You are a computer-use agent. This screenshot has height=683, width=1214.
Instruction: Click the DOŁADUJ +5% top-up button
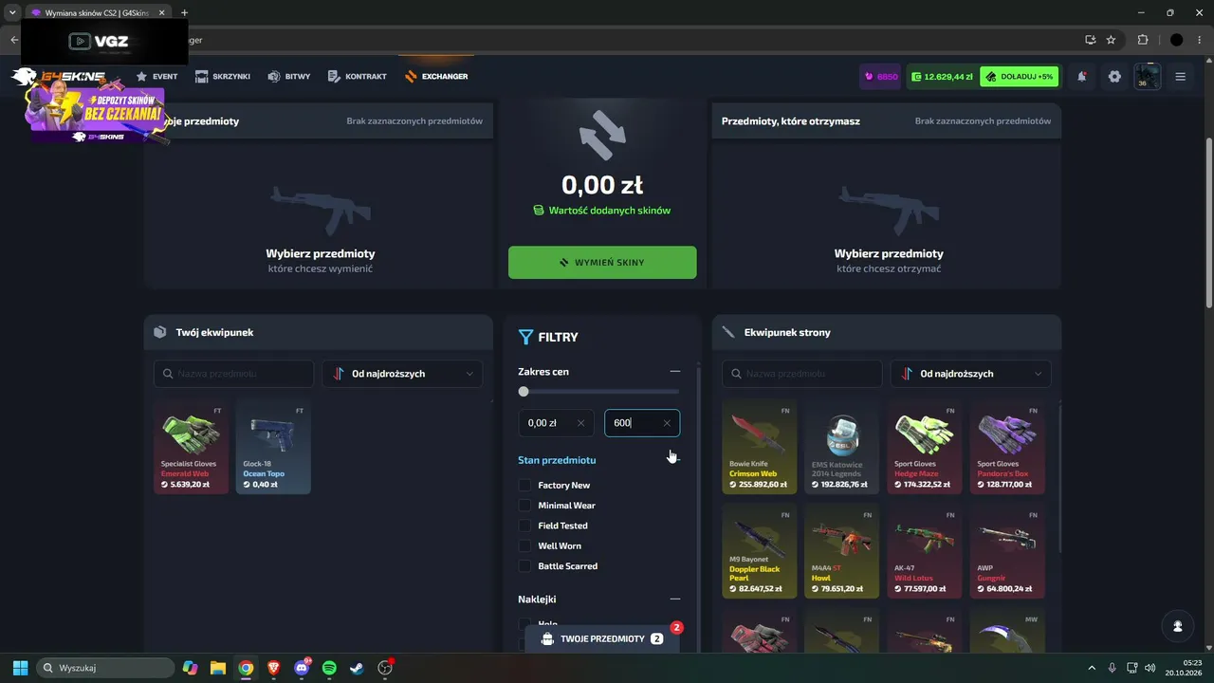tap(1019, 77)
